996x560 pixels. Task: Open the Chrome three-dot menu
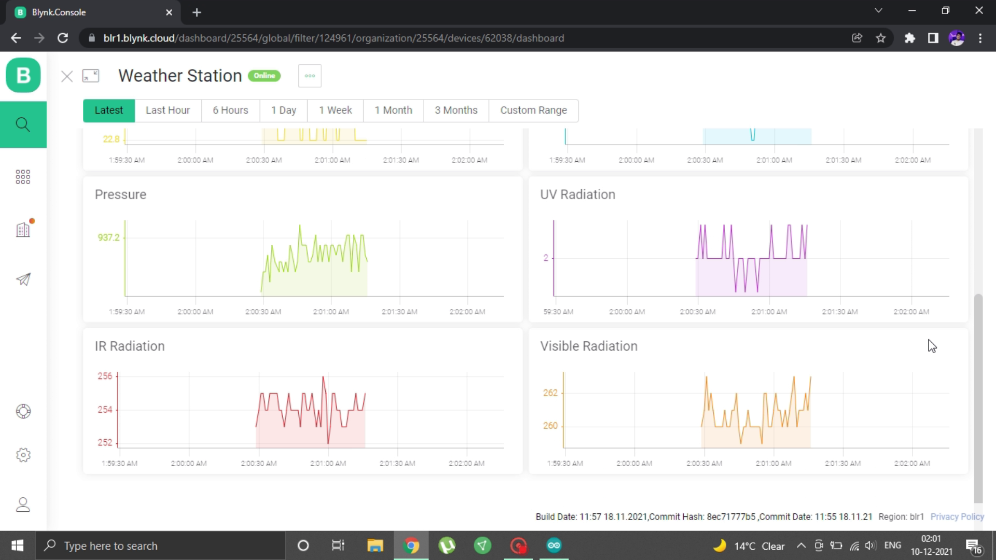click(x=980, y=38)
